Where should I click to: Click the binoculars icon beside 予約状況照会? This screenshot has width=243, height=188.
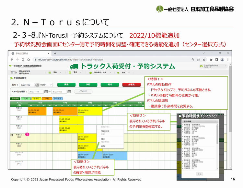tap(11, 78)
